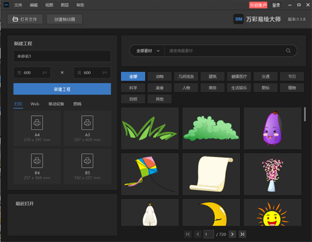Select the purple eggplant thumbnail
This screenshot has width=312, height=242.
(x=272, y=128)
